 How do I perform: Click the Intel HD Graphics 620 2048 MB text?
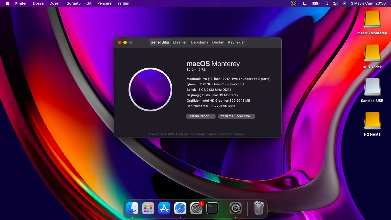click(226, 101)
